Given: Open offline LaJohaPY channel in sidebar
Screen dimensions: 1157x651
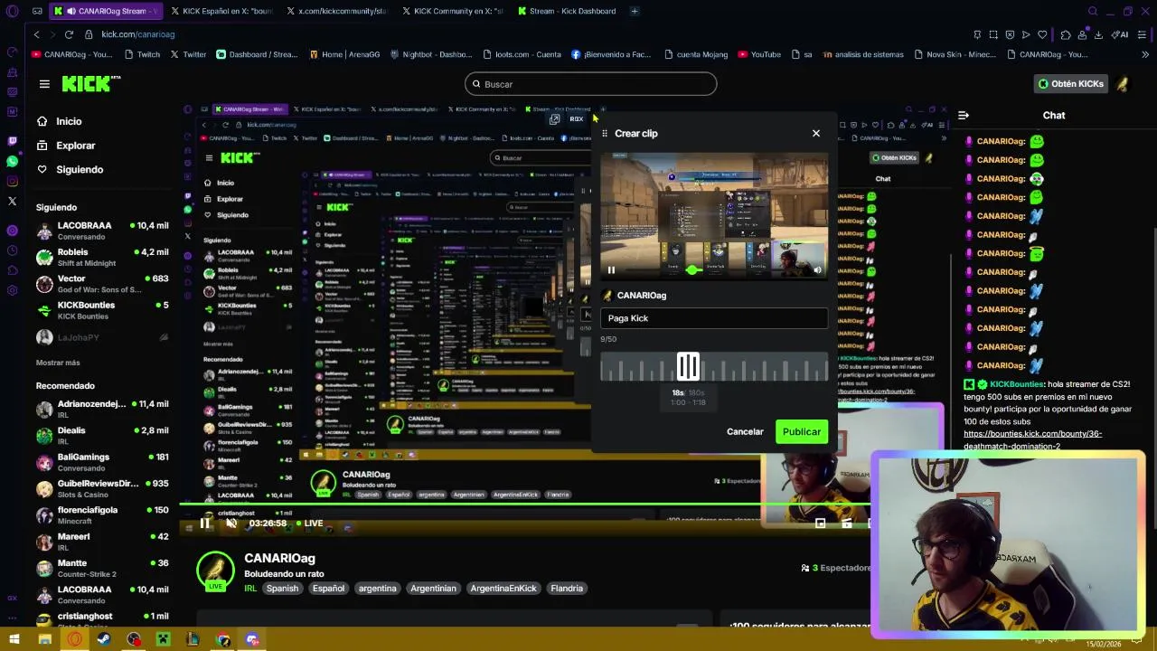Looking at the screenshot, I should 102,337.
